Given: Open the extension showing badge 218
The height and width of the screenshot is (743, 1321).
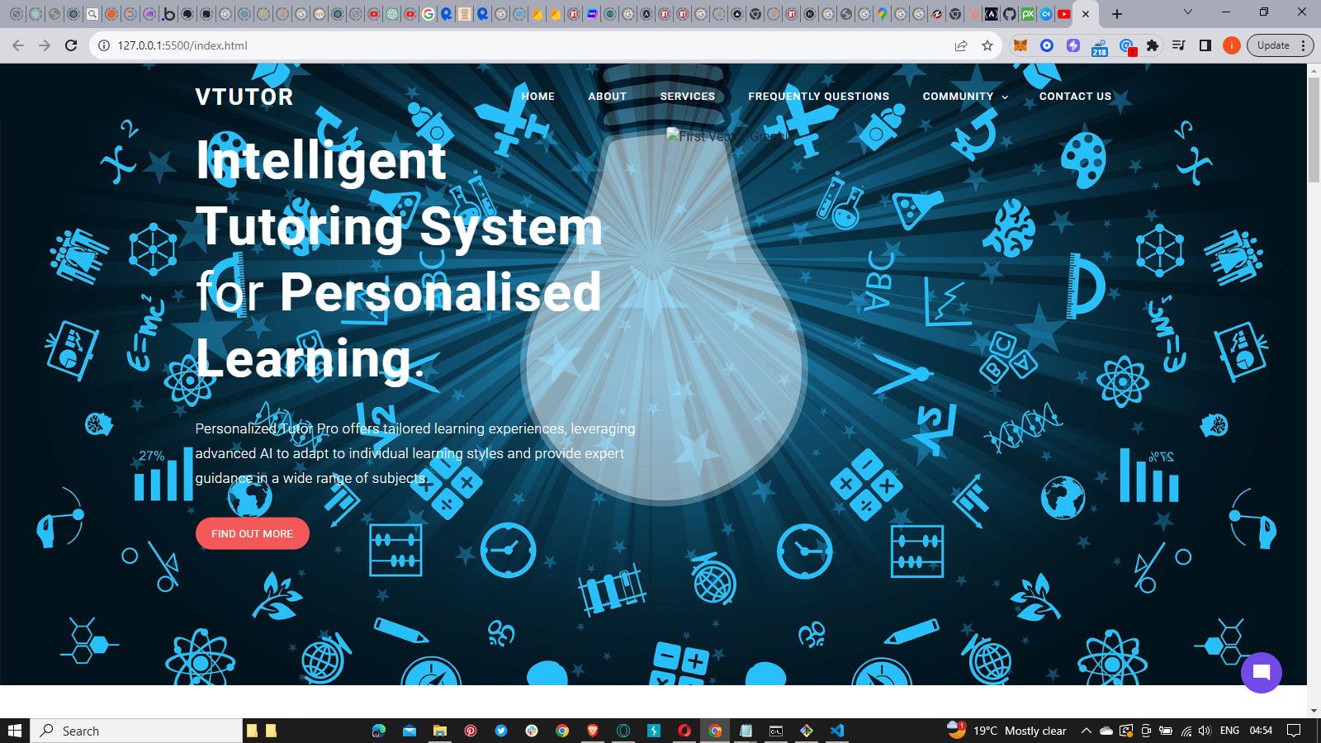Looking at the screenshot, I should tap(1100, 47).
